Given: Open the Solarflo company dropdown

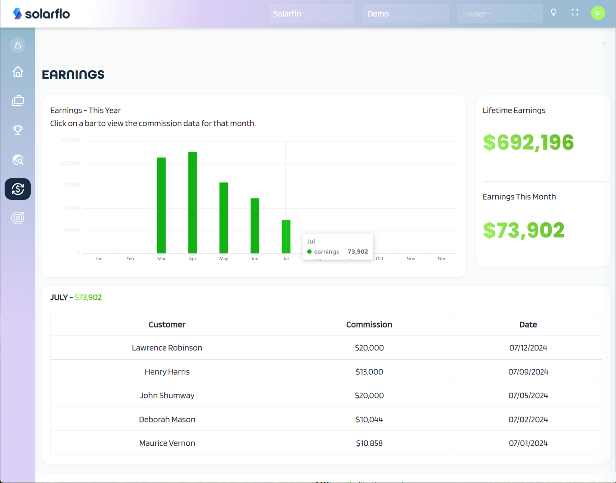Looking at the screenshot, I should pyautogui.click(x=311, y=14).
